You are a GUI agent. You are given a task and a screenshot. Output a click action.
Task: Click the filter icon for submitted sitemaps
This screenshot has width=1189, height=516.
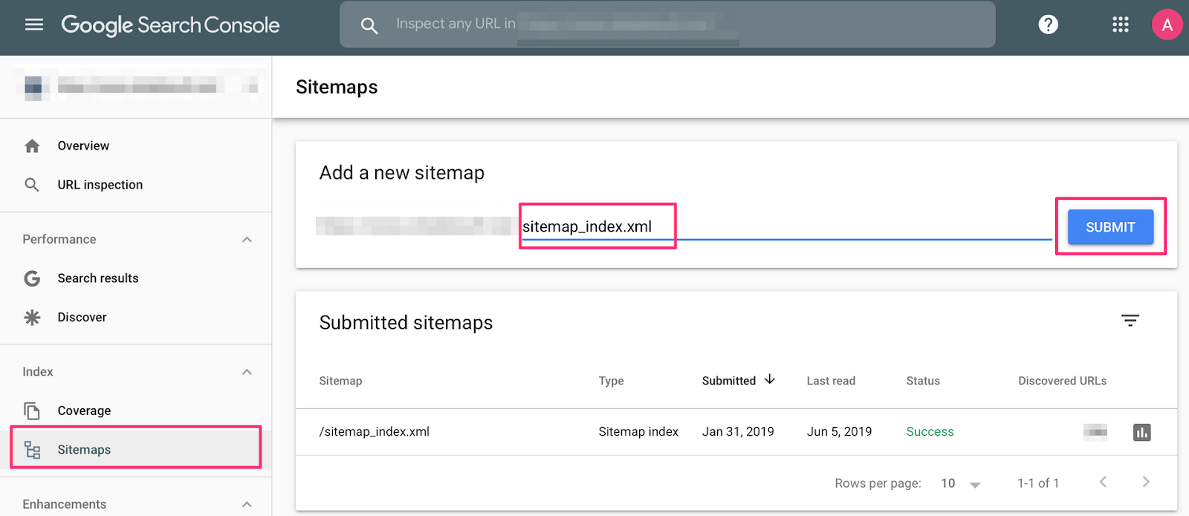(x=1130, y=321)
